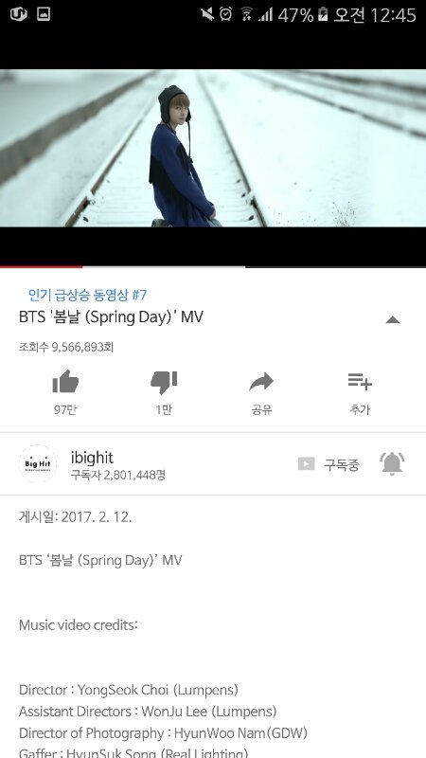Tap the thumbs-down dislike icon
Image resolution: width=426 pixels, height=758 pixels.
[164, 382]
